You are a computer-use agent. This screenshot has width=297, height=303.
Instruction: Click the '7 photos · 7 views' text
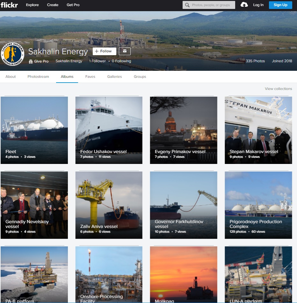pos(170,157)
